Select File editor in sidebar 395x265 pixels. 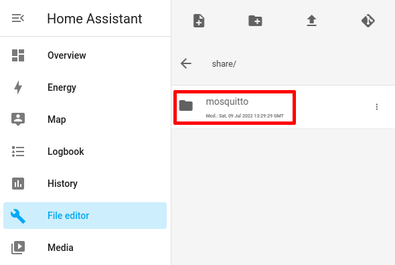pos(85,216)
